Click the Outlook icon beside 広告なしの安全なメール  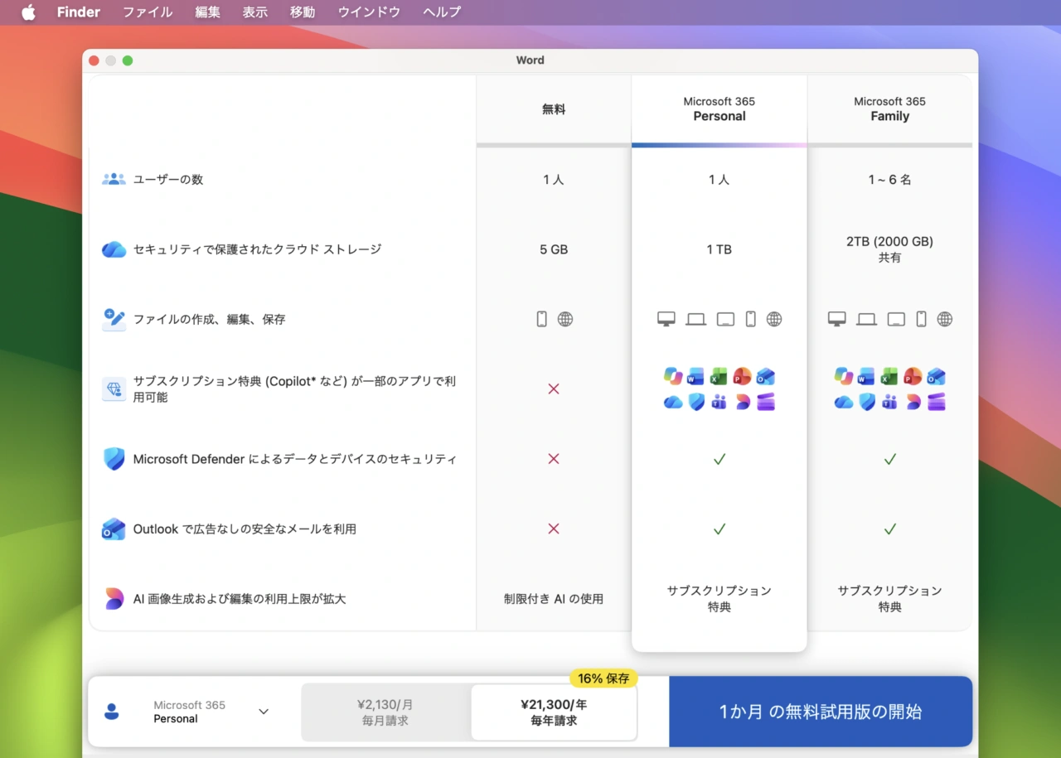tap(114, 529)
